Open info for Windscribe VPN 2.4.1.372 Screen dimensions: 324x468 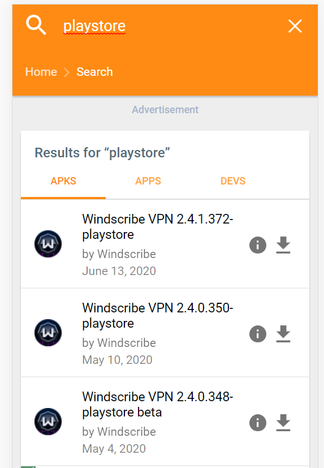(258, 245)
